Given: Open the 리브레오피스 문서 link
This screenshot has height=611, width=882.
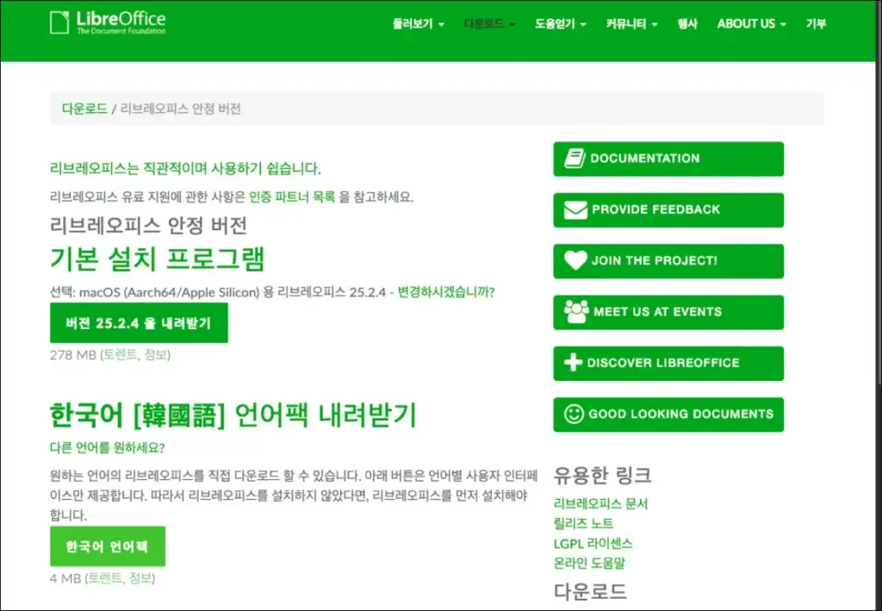Looking at the screenshot, I should click(600, 503).
